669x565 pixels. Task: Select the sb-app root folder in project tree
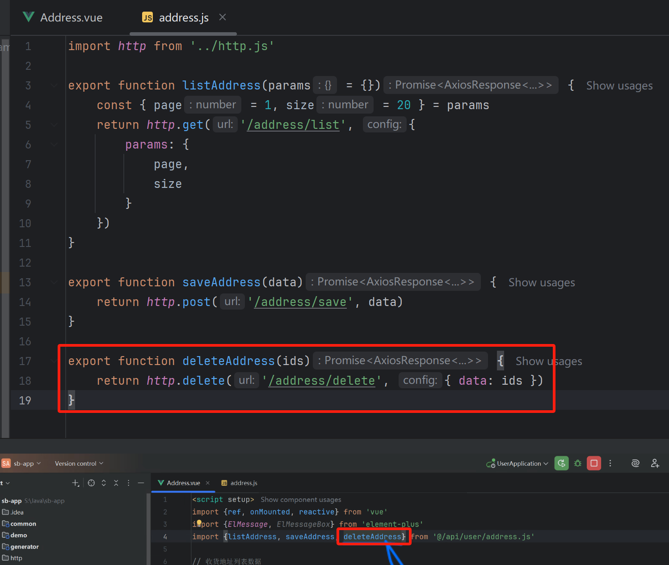tap(33, 501)
